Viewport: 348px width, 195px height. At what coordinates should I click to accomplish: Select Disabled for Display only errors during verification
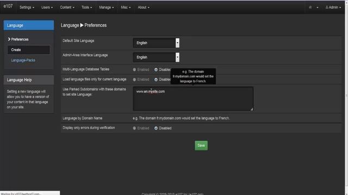tap(156, 128)
